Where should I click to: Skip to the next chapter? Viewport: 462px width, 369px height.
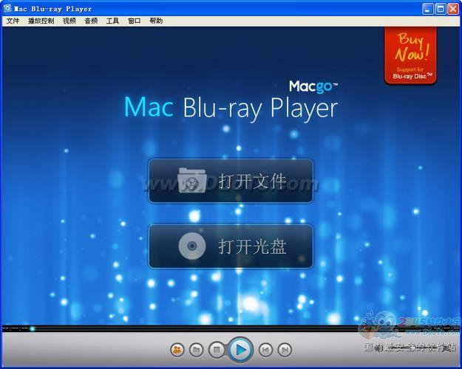coord(285,350)
